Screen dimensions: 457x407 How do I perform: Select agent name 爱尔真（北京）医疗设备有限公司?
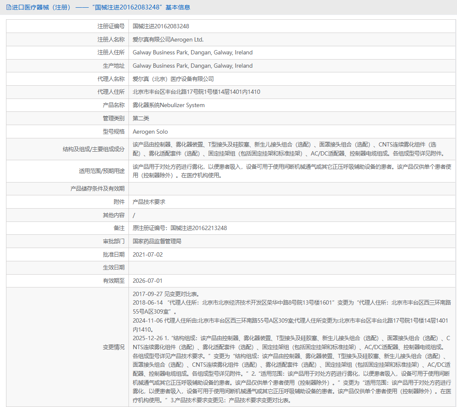tap(173, 79)
